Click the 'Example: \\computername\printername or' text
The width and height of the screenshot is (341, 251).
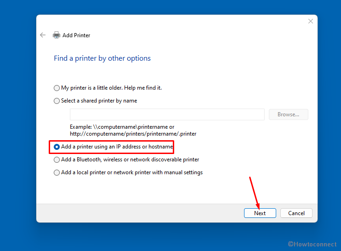(x=122, y=127)
